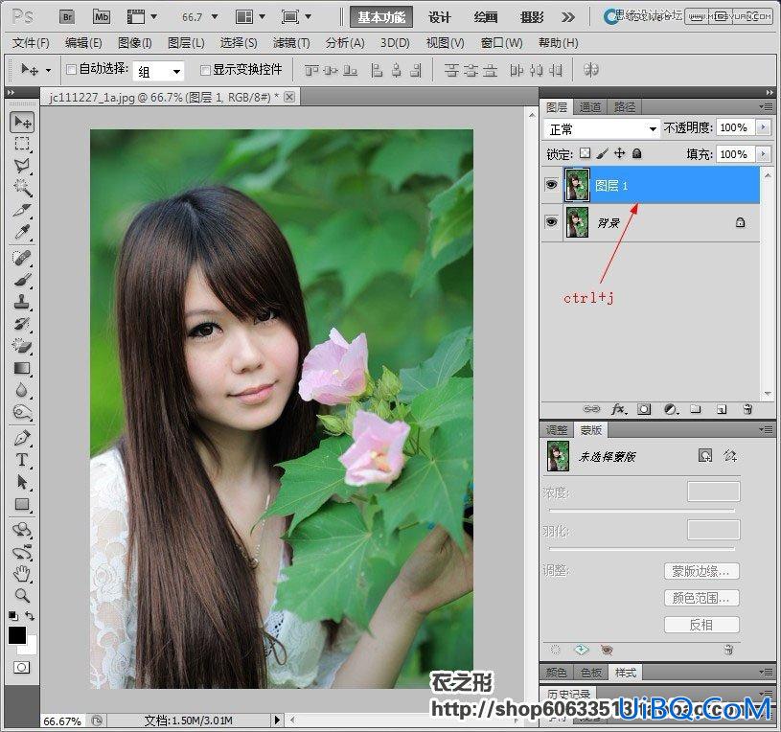781x732 pixels.
Task: Click the 反相 button
Action: click(701, 625)
